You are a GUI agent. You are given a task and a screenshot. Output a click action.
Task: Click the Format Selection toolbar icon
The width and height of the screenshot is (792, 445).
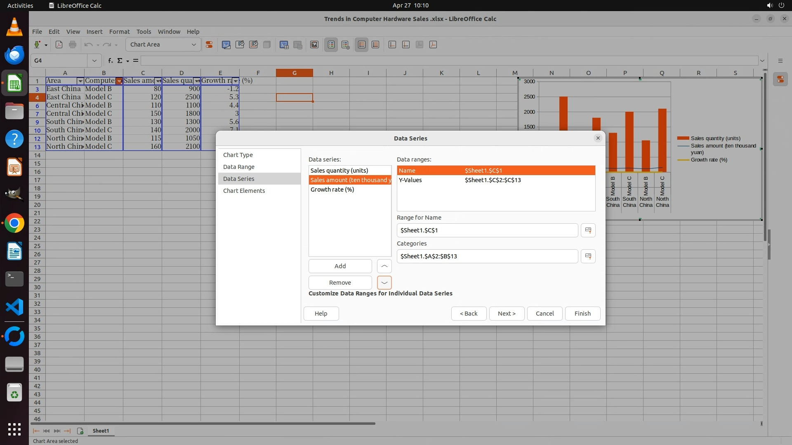coord(209,44)
